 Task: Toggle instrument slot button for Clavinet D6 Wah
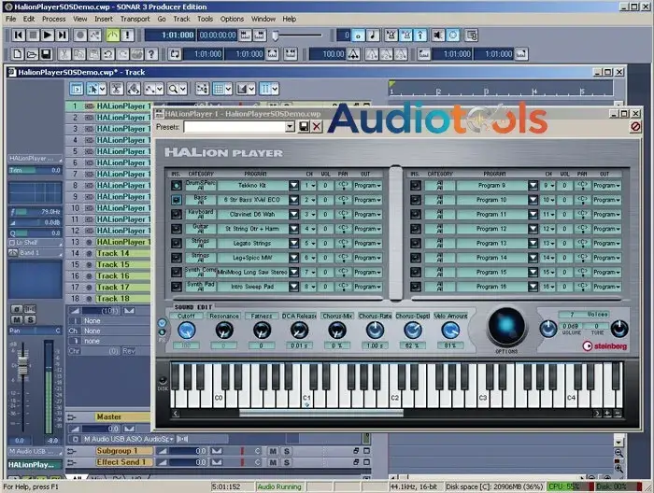click(x=177, y=214)
